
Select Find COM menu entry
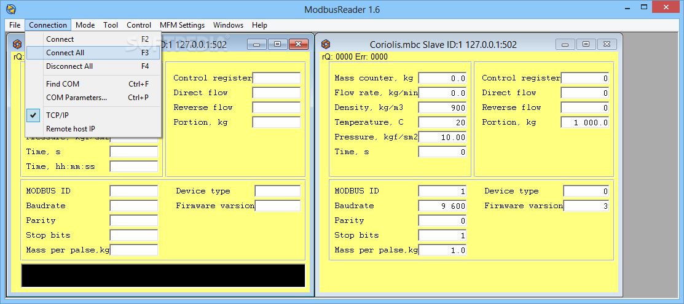pyautogui.click(x=93, y=84)
